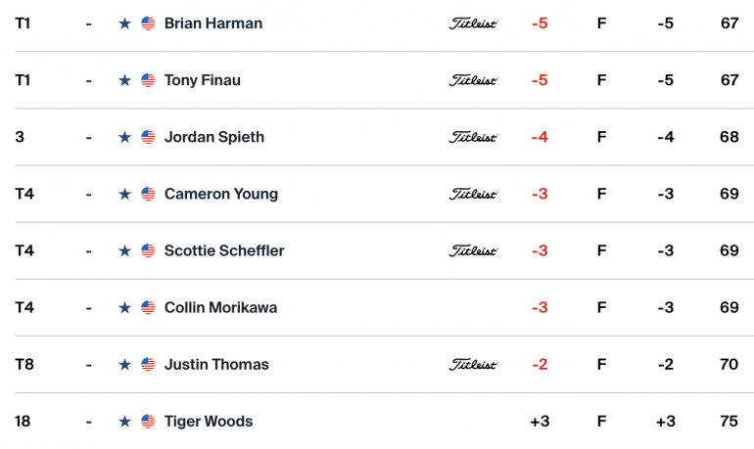The width and height of the screenshot is (754, 449).
Task: Open Jordan Spieth's player profile
Action: [x=214, y=137]
